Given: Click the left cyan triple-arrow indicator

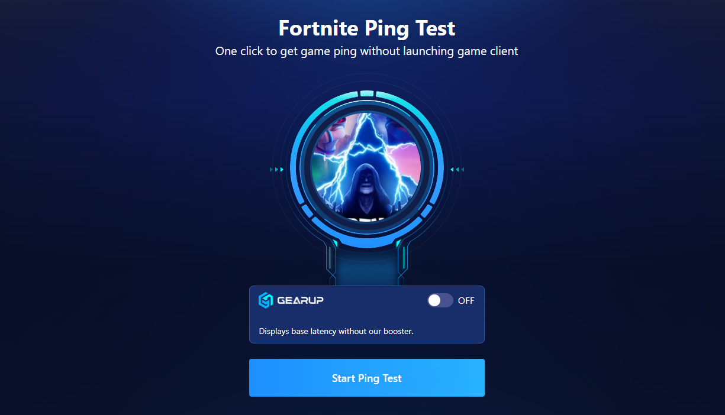Looking at the screenshot, I should tap(277, 170).
